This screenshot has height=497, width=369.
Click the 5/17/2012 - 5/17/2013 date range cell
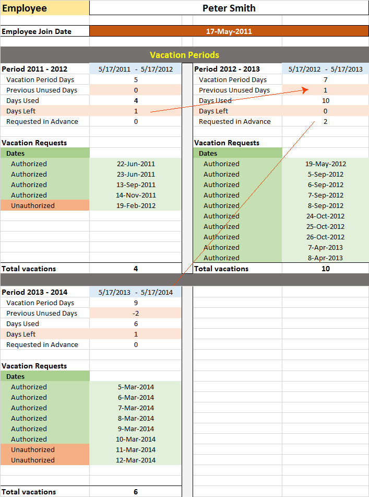click(325, 69)
